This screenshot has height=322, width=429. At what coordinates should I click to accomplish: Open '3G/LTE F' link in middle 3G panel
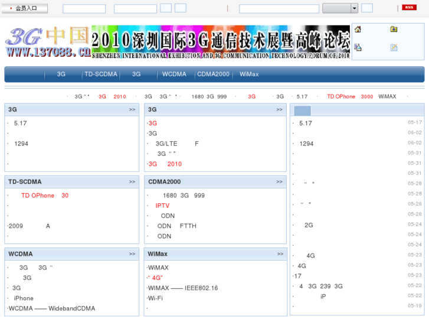(x=177, y=144)
